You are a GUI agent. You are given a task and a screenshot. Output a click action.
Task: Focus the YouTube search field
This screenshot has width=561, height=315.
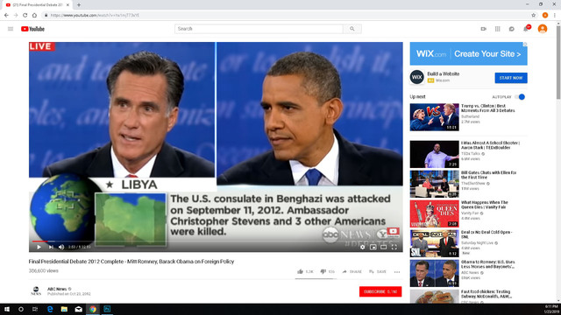coord(259,29)
